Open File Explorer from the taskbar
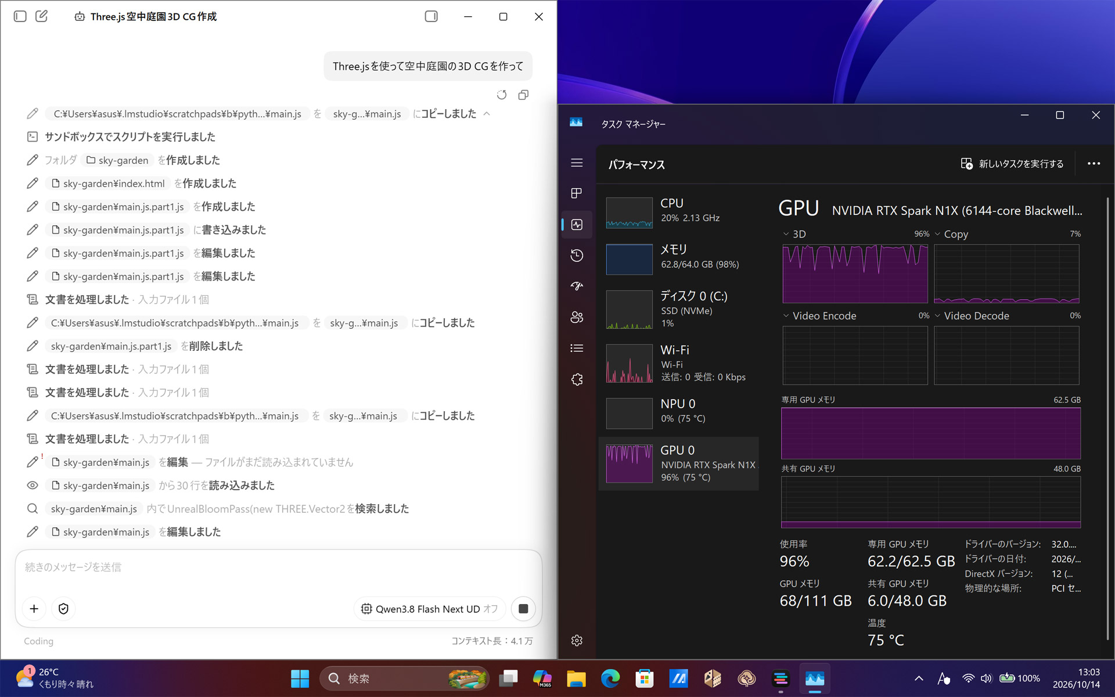 pos(576,678)
